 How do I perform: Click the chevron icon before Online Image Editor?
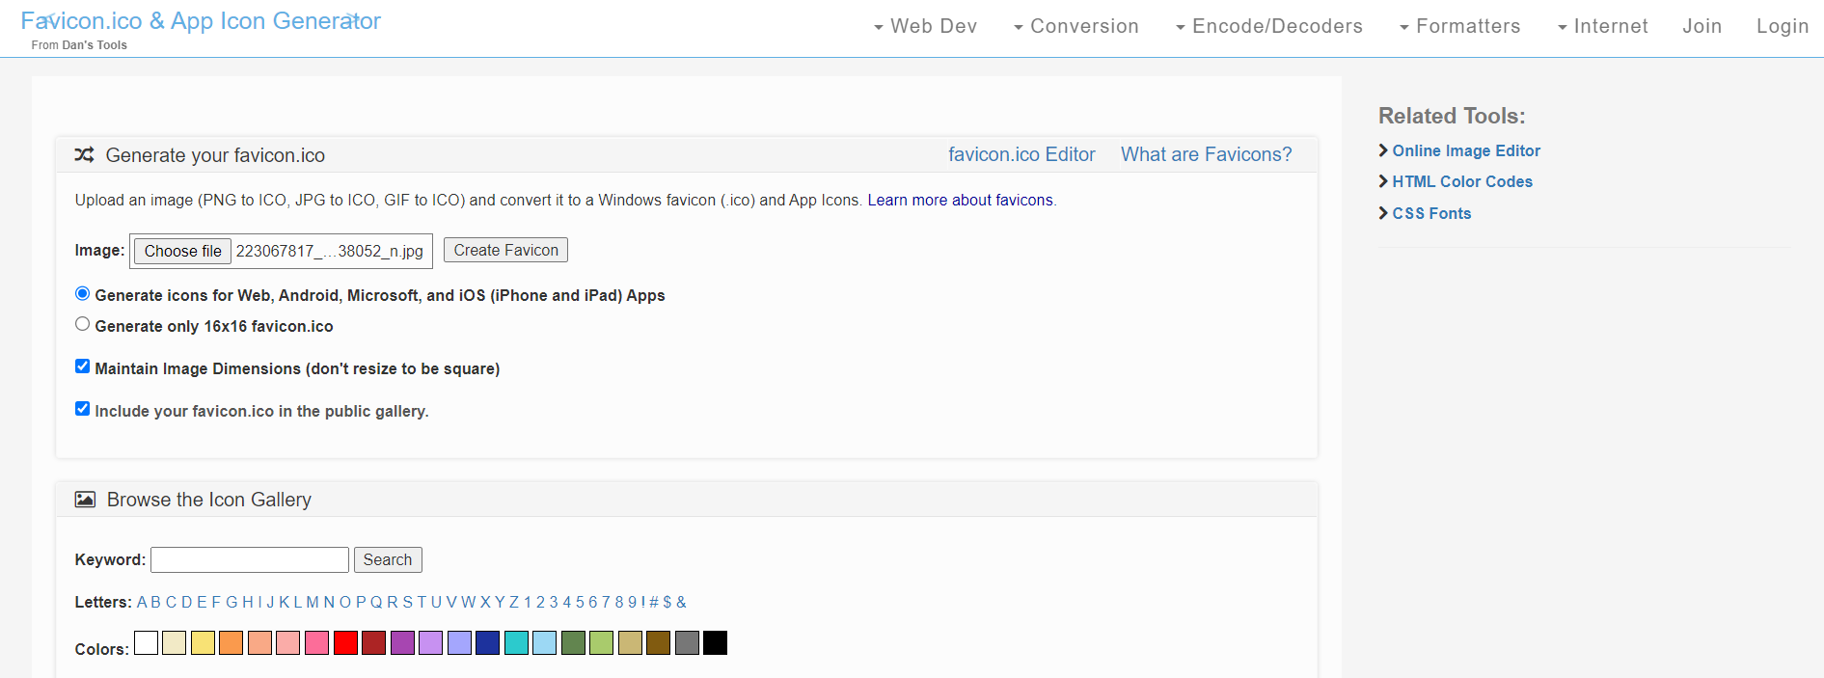[1383, 150]
